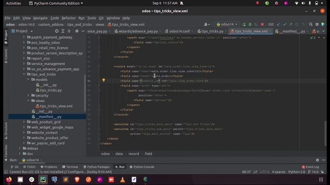Viewport: 330px width, 185px height.
Task: Click the yellow intention light bulb in gutter
Action: click(x=104, y=80)
